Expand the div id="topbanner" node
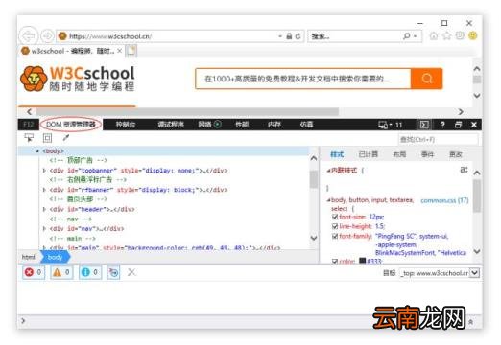The image size is (501, 345). click(x=44, y=171)
